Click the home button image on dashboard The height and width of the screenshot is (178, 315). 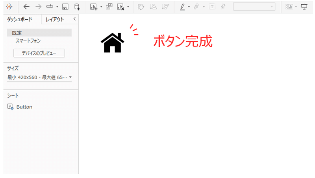tap(113, 43)
